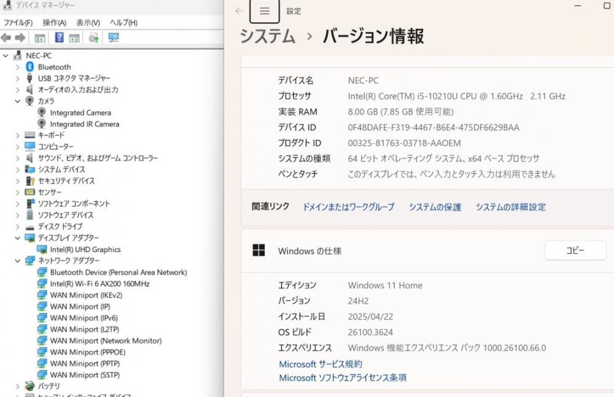This screenshot has width=614, height=397.
Task: Maximize the Settings window
Action: point(607,6)
